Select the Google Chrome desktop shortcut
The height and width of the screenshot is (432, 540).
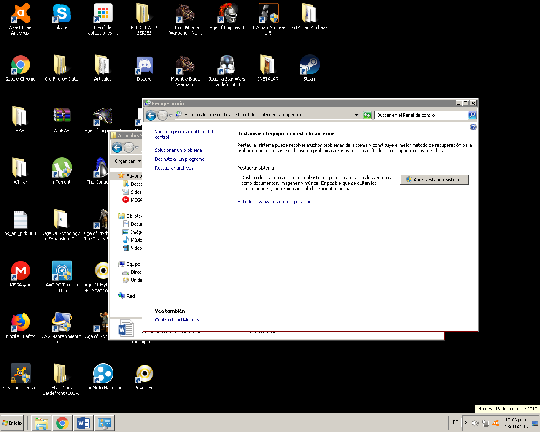(x=20, y=68)
